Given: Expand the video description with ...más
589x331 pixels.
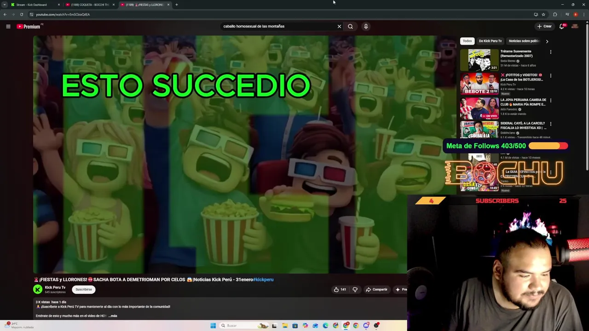Looking at the screenshot, I should coord(113,316).
